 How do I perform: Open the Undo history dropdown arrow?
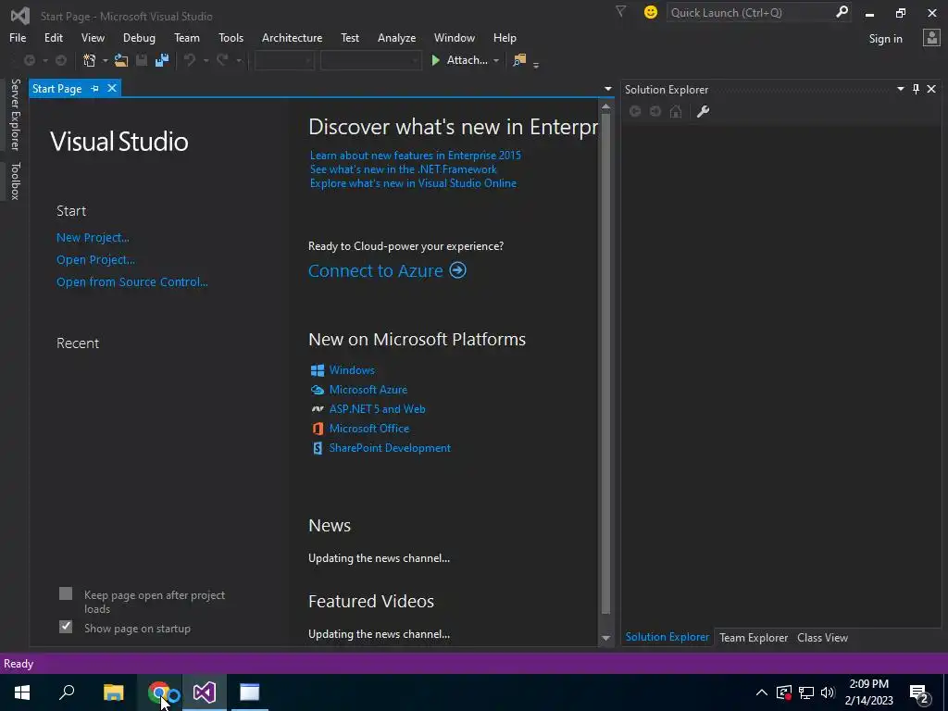click(x=206, y=60)
